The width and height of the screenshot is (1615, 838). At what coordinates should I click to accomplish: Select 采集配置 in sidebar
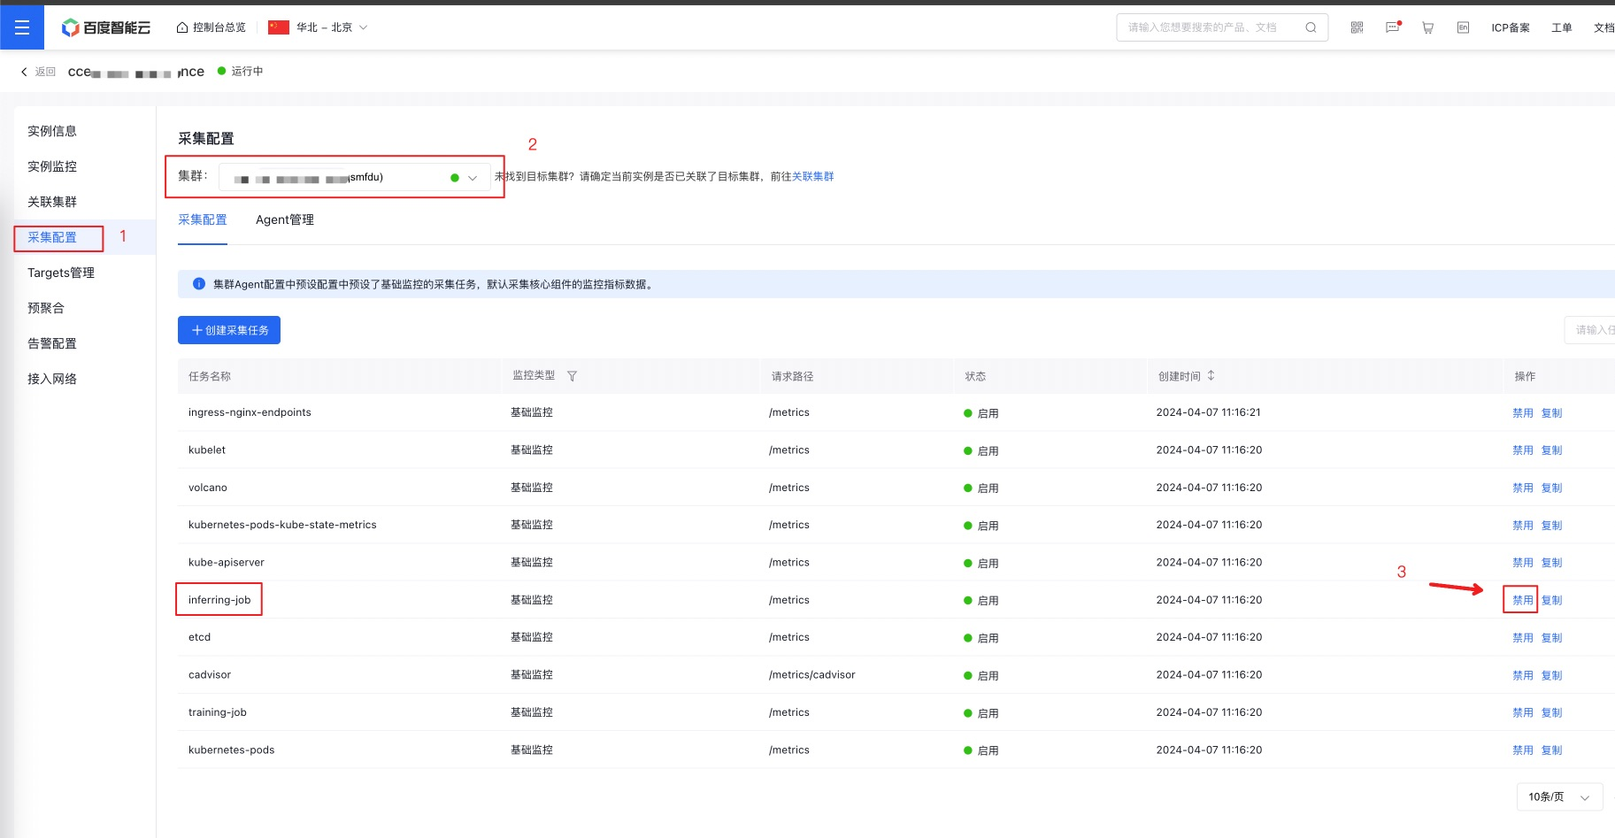[52, 237]
